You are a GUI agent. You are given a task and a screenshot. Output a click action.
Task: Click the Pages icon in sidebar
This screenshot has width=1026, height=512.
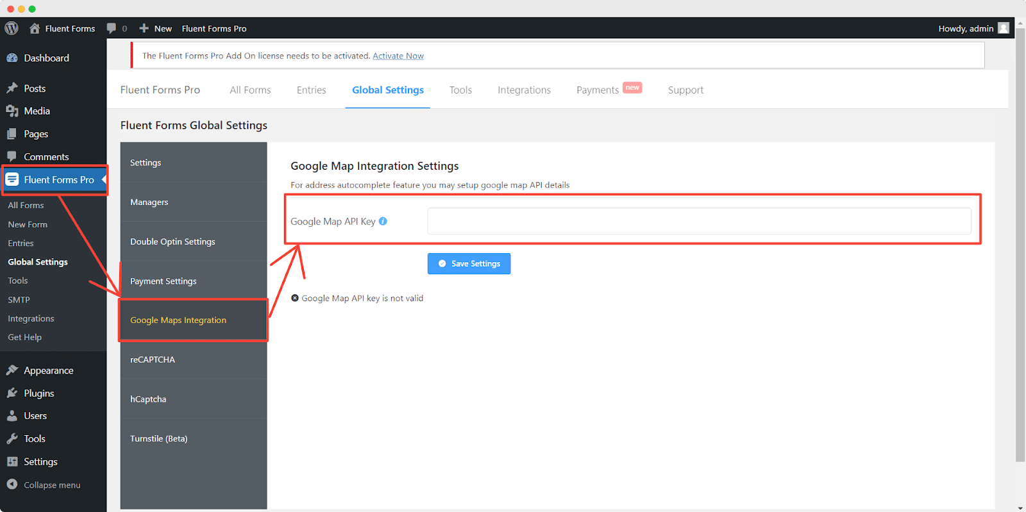(12, 134)
